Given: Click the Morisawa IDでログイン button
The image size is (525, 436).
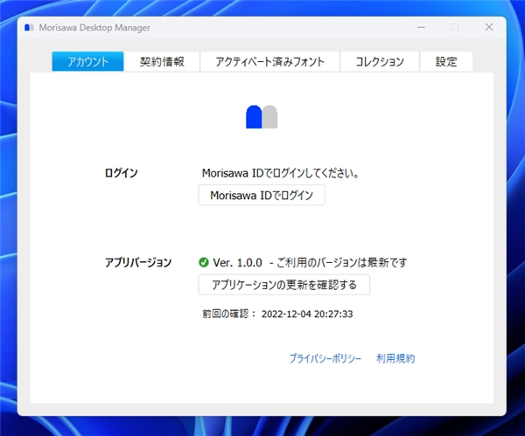Looking at the screenshot, I should tap(262, 195).
